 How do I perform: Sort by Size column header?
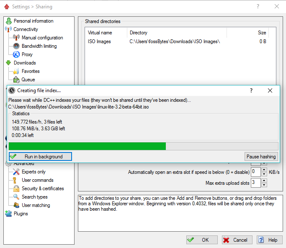pos(248,33)
